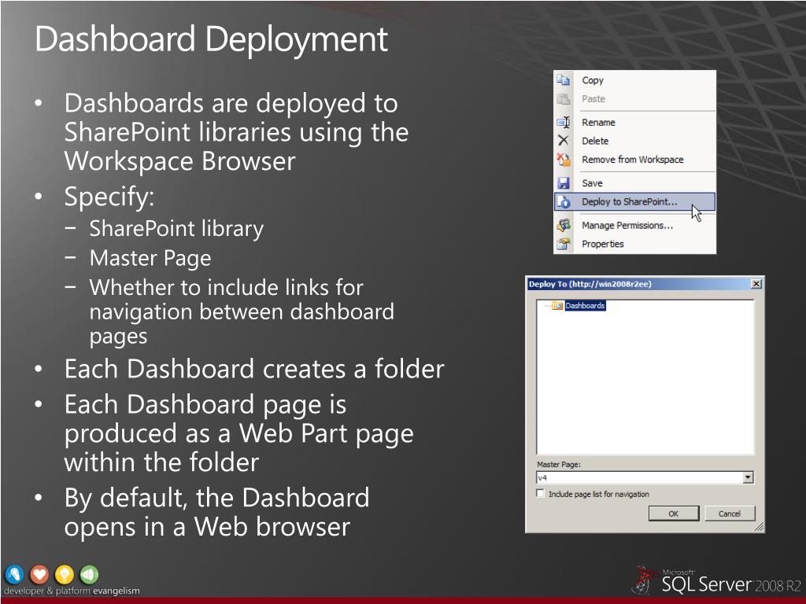Click the yellow lightbulb icon in footer
The image size is (806, 604).
click(65, 575)
